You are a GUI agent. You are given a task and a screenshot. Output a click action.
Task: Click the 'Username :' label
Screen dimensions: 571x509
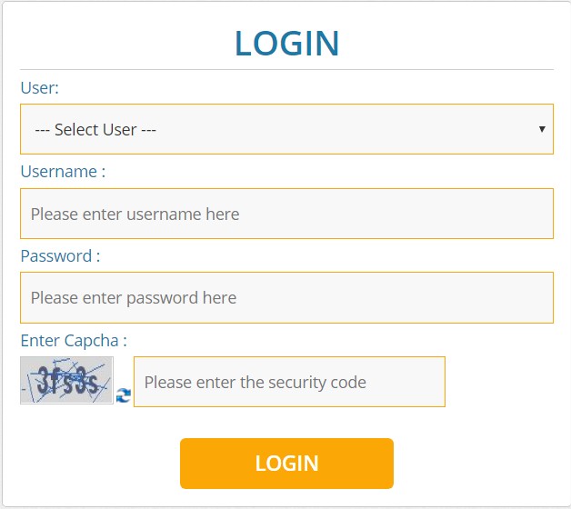pos(63,172)
